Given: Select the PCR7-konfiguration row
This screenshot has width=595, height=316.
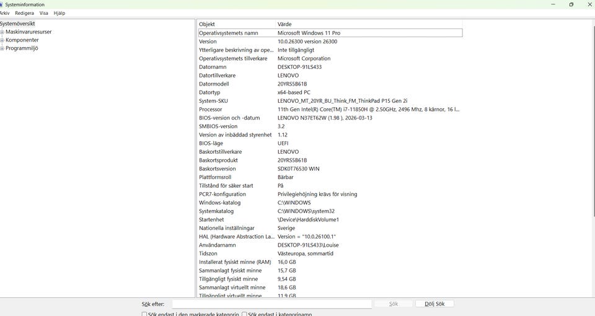Looking at the screenshot, I should (x=330, y=194).
